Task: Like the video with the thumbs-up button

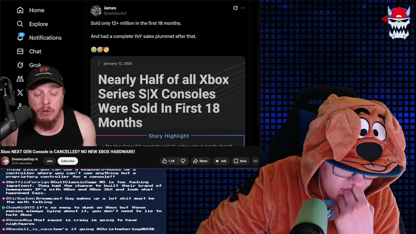Action: tap(169, 161)
